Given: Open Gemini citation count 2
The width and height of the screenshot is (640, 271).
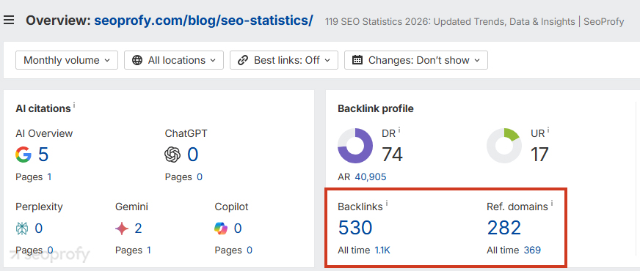Looking at the screenshot, I should coord(139,229).
